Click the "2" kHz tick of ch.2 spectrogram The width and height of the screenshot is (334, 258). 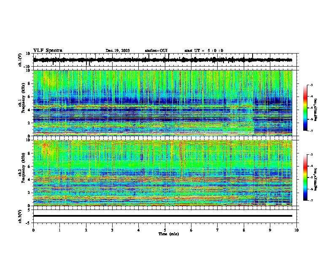[29, 193]
